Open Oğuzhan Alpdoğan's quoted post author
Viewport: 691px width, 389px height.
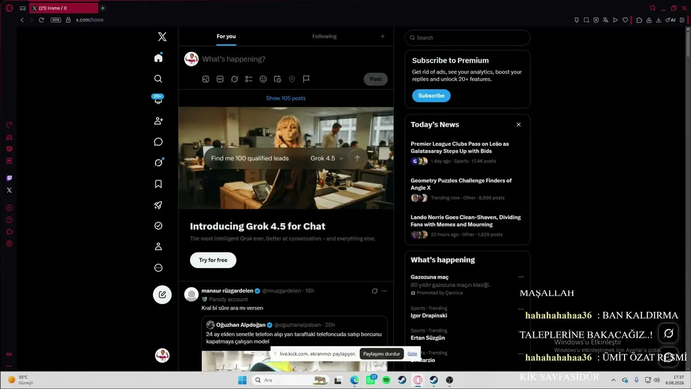point(241,325)
